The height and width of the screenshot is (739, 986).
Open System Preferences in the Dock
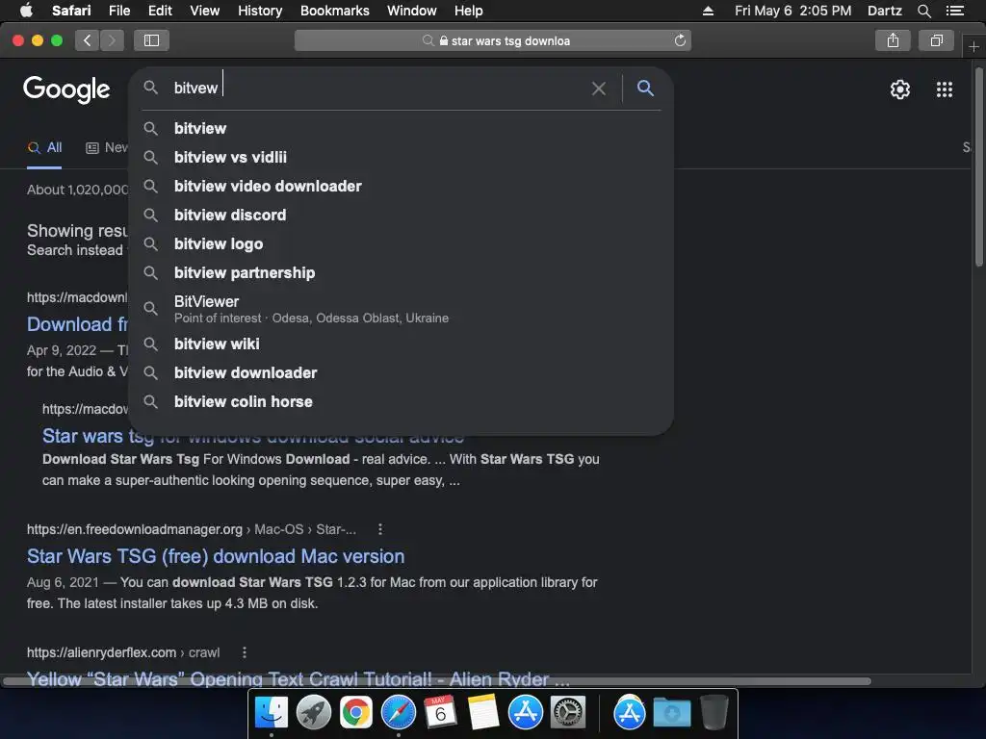pyautogui.click(x=568, y=713)
